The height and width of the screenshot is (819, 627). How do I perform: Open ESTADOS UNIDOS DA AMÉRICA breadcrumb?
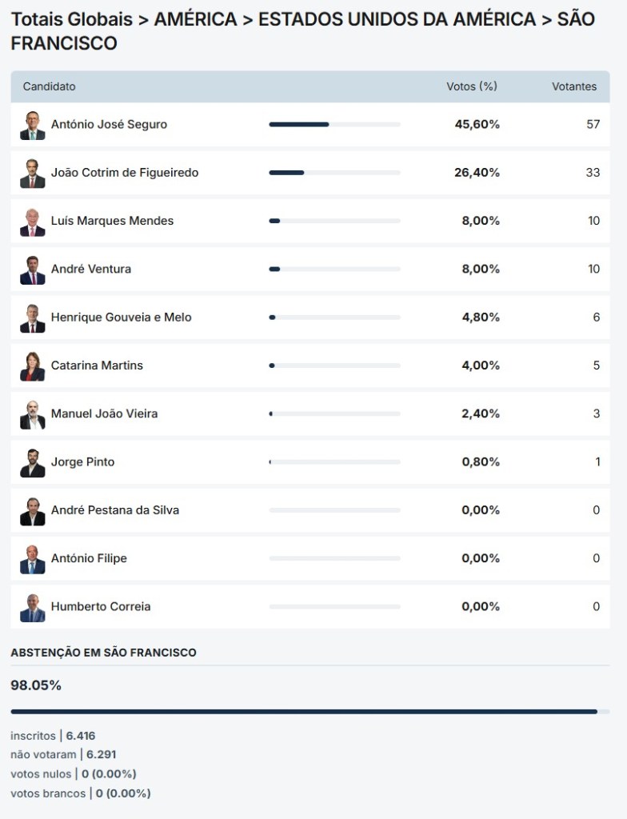(397, 19)
